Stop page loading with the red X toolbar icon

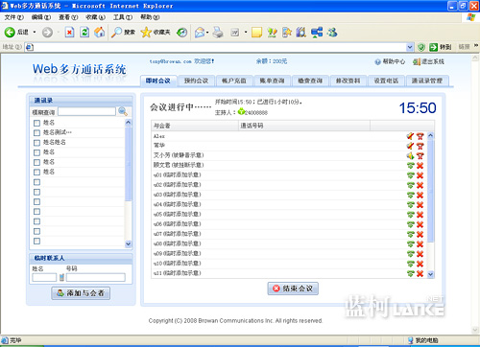tap(69, 33)
